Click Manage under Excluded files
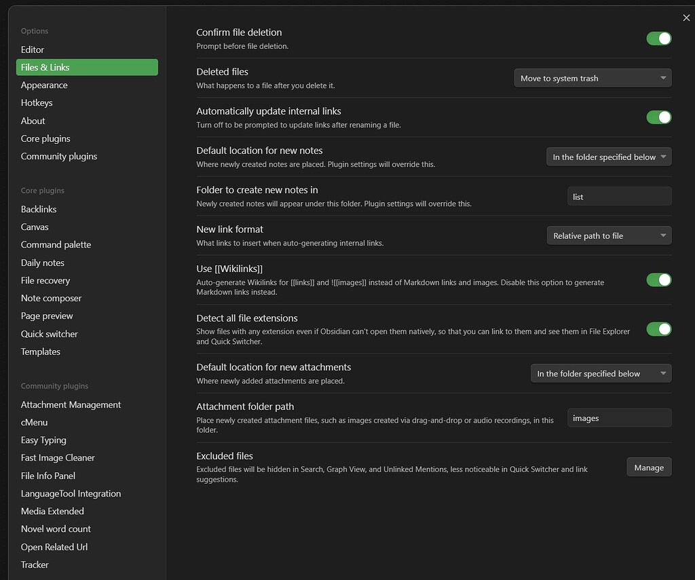This screenshot has height=580, width=695. [x=649, y=467]
